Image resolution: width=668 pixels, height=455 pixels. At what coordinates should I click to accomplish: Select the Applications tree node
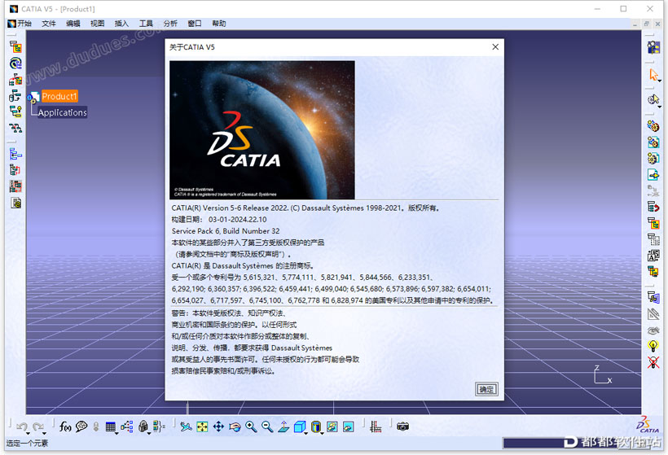click(62, 112)
